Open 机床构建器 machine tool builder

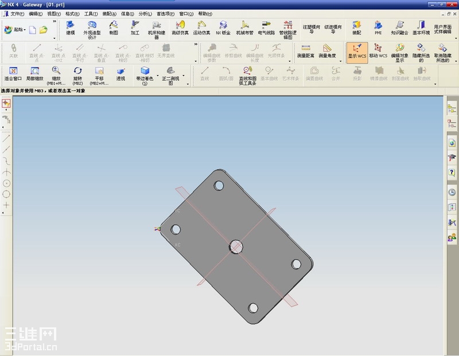click(157, 30)
